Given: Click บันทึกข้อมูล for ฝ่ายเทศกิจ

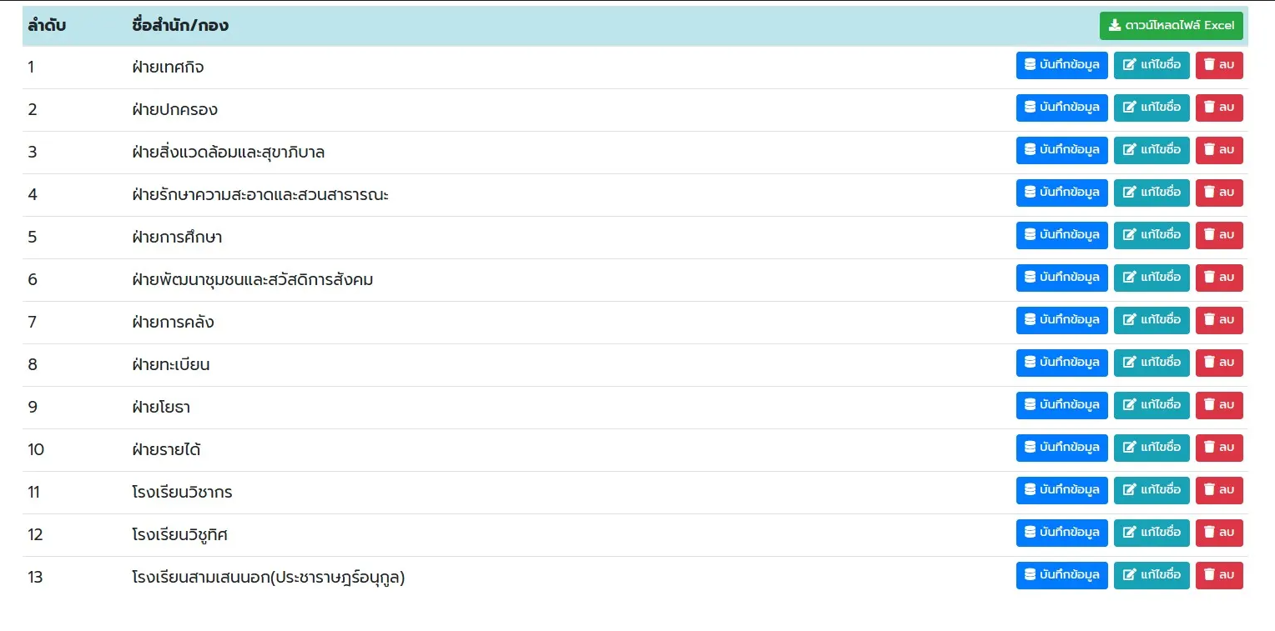Looking at the screenshot, I should coord(1062,65).
